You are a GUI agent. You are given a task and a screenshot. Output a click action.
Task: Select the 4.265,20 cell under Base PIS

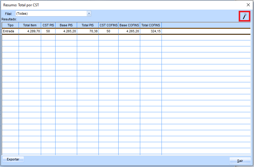(66, 31)
